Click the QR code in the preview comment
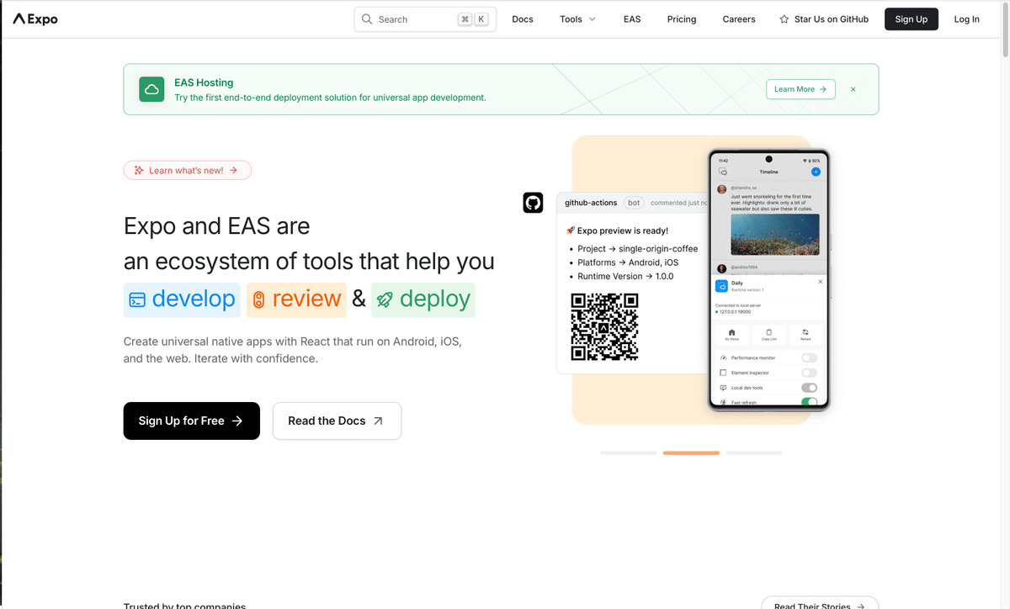The width and height of the screenshot is (1010, 609). pyautogui.click(x=604, y=326)
